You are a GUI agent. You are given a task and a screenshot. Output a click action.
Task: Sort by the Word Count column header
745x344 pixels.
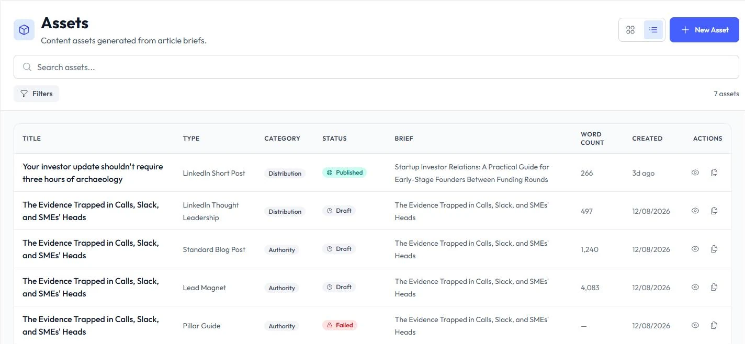592,139
